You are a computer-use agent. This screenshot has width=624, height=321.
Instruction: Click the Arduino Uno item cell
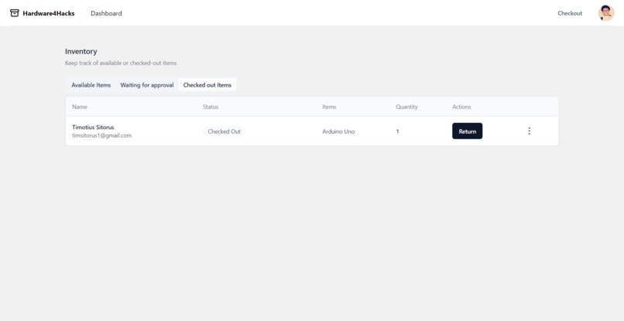coord(338,131)
